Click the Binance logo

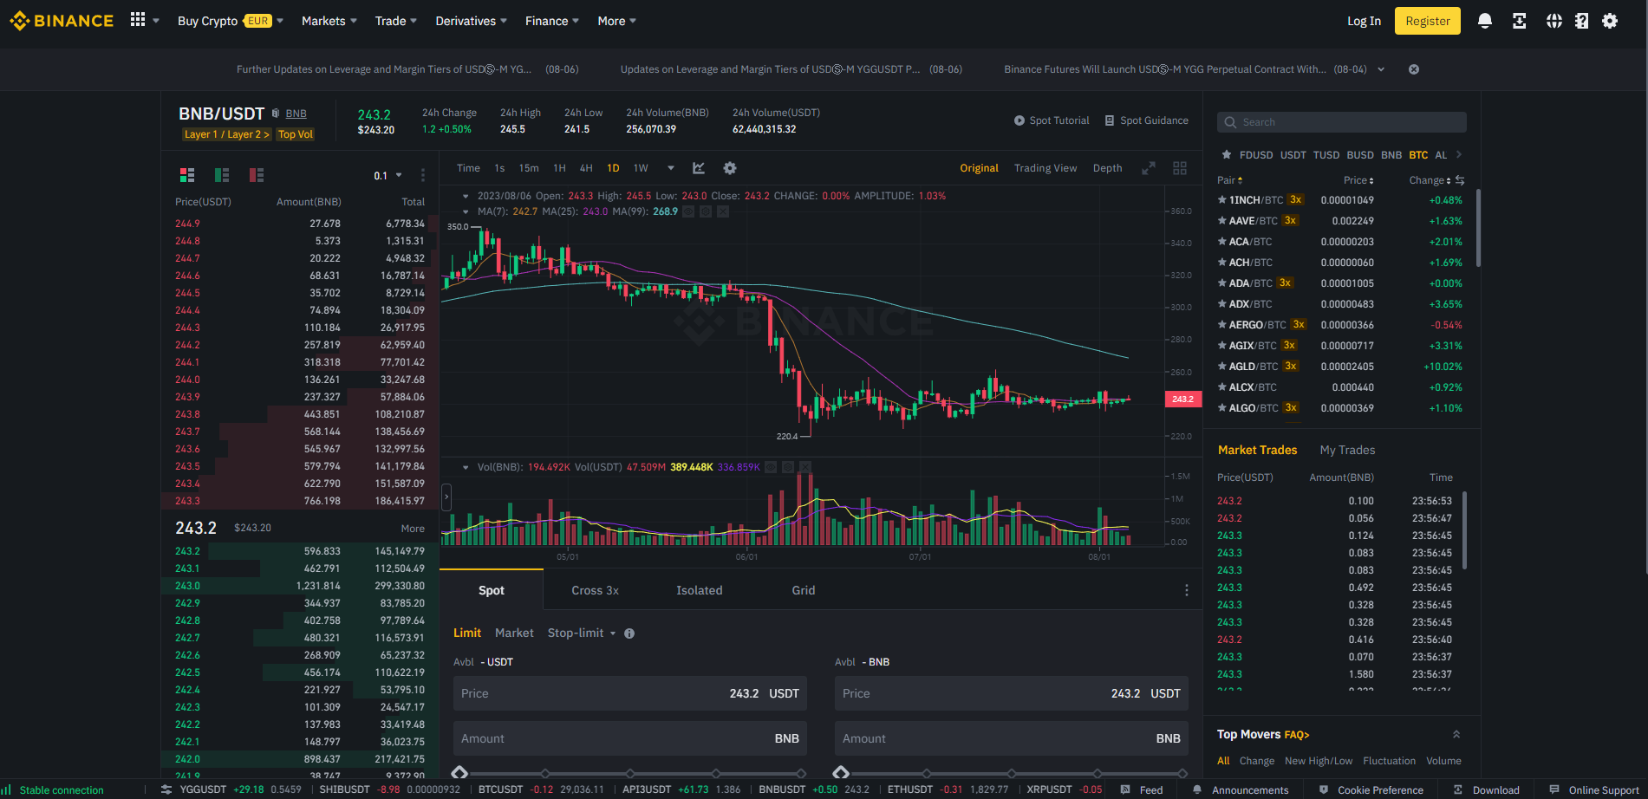click(x=62, y=21)
